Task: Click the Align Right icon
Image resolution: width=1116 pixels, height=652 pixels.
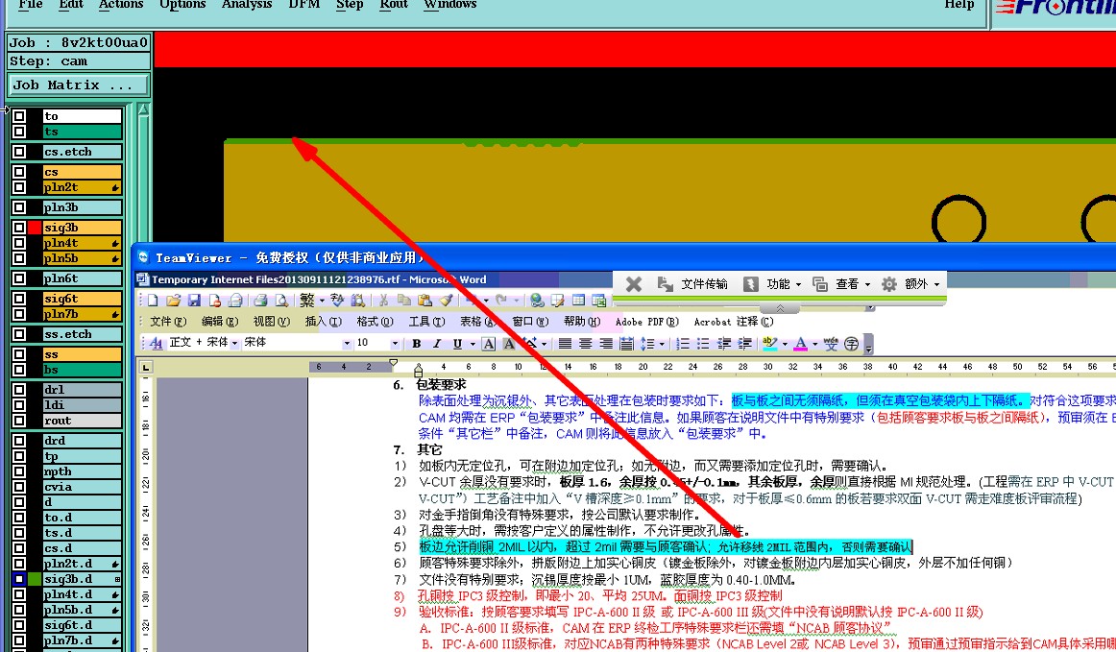Action: tap(606, 344)
